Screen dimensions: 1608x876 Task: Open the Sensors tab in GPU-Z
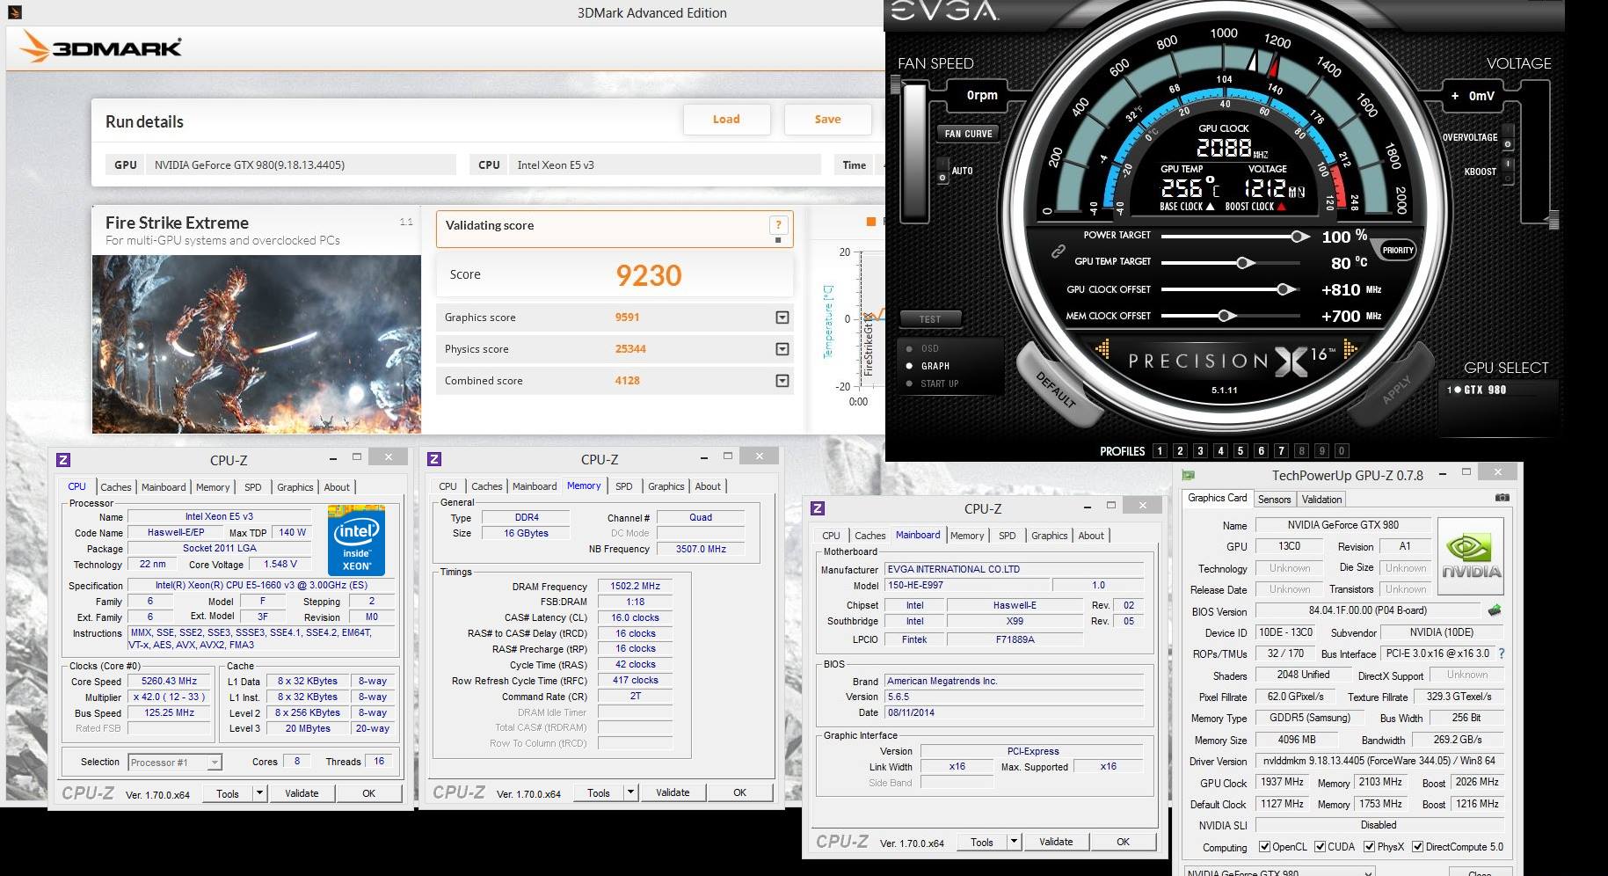point(1274,499)
